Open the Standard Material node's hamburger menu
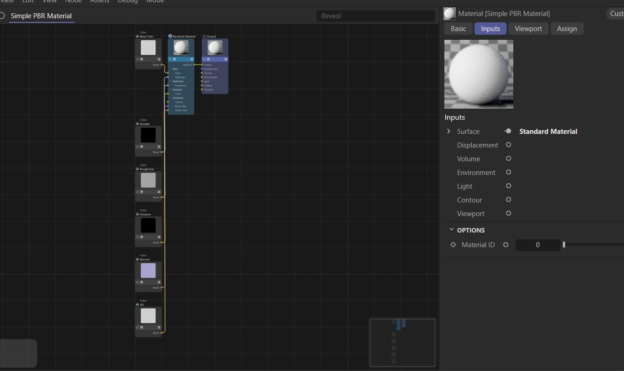The width and height of the screenshot is (624, 371). (192, 59)
